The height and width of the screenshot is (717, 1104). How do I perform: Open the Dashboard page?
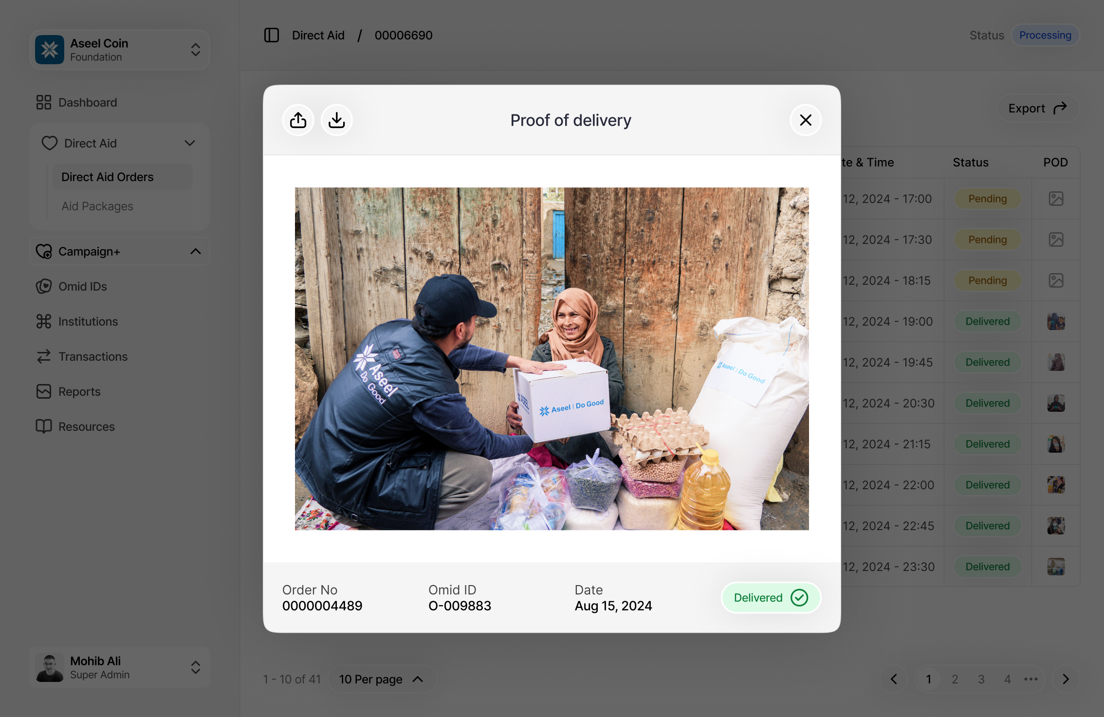click(x=88, y=102)
